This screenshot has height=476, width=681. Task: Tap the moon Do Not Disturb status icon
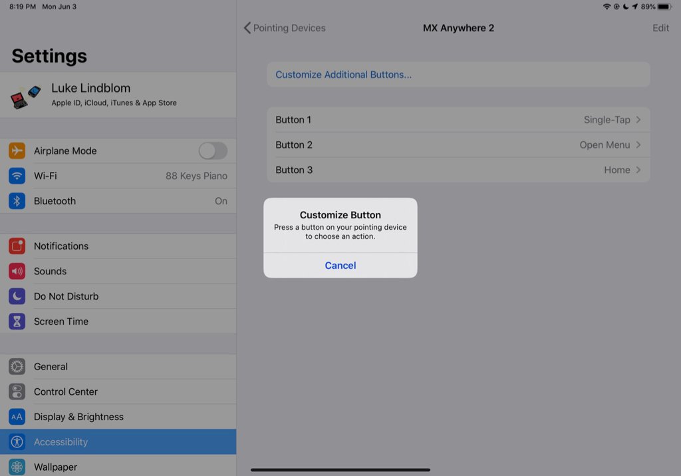click(625, 7)
